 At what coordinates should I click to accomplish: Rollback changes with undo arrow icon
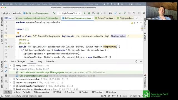click(x=134, y=13)
